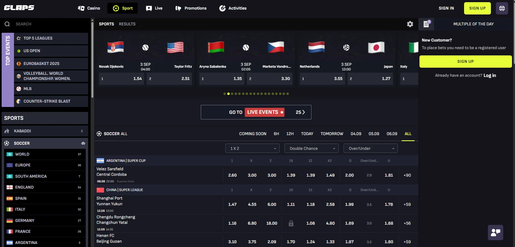The width and height of the screenshot is (515, 247).
Task: Collapse the SOCCER sidebar section
Action: click(83, 143)
